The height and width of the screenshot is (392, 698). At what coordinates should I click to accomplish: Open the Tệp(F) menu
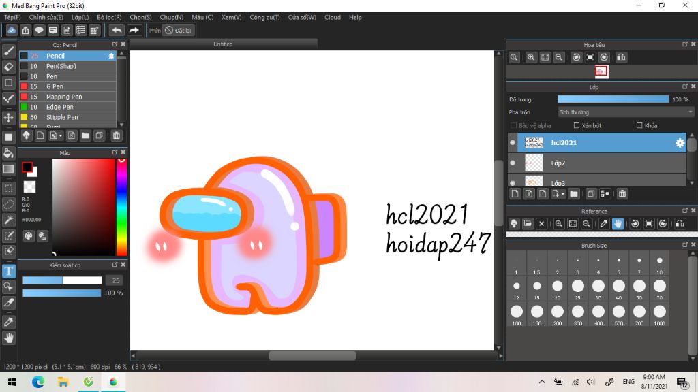(12, 17)
